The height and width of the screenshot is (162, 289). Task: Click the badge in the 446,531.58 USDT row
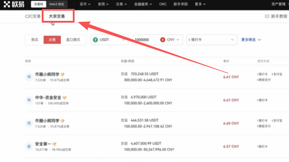(x=63, y=121)
